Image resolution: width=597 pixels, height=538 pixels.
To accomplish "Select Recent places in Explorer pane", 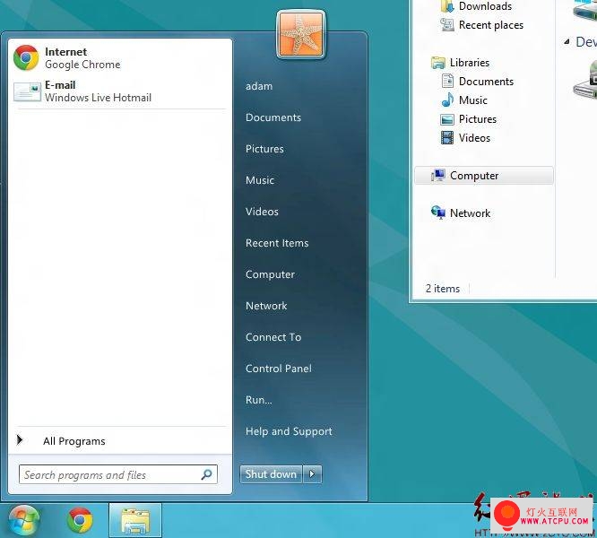I will point(490,25).
